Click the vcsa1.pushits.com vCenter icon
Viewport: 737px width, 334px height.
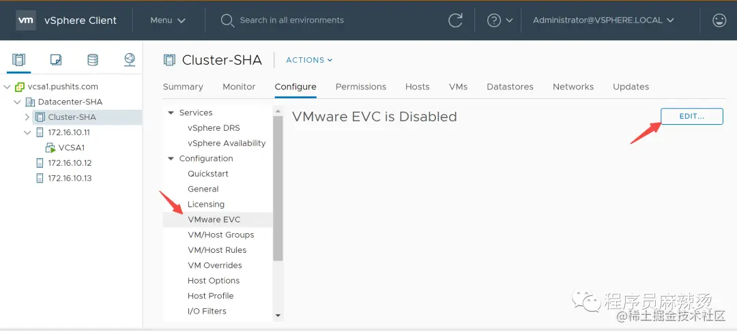[x=20, y=87]
